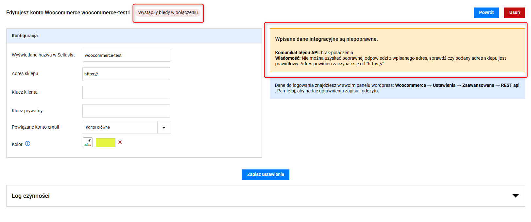
Task: Click the info icon next to Kolor
Action: pyautogui.click(x=28, y=144)
